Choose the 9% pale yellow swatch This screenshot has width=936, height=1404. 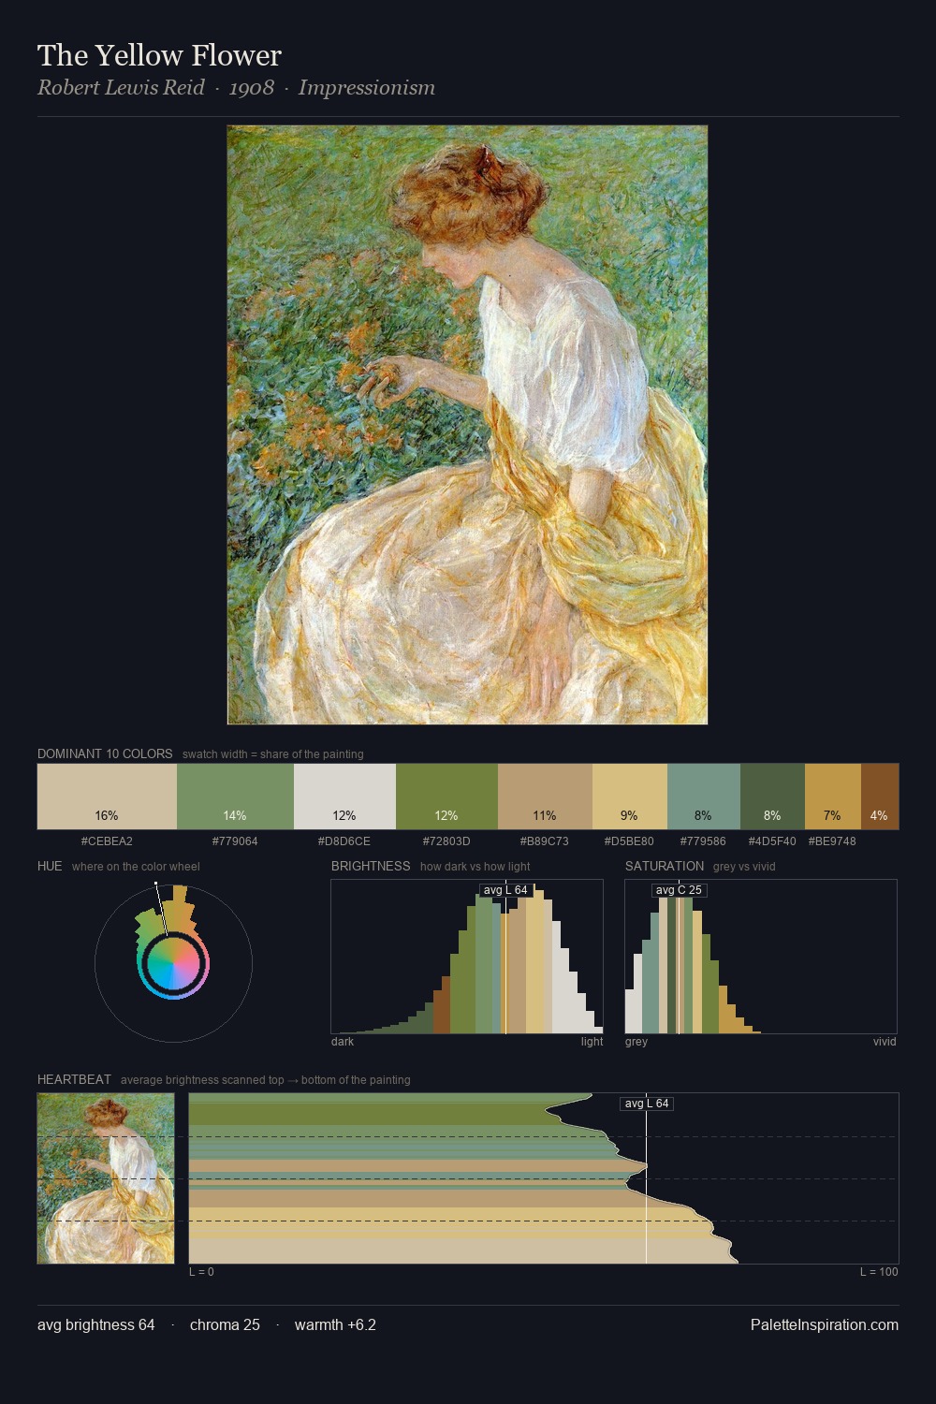point(630,797)
